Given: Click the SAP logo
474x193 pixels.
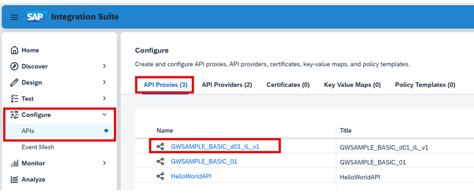Looking at the screenshot, I should click(37, 17).
